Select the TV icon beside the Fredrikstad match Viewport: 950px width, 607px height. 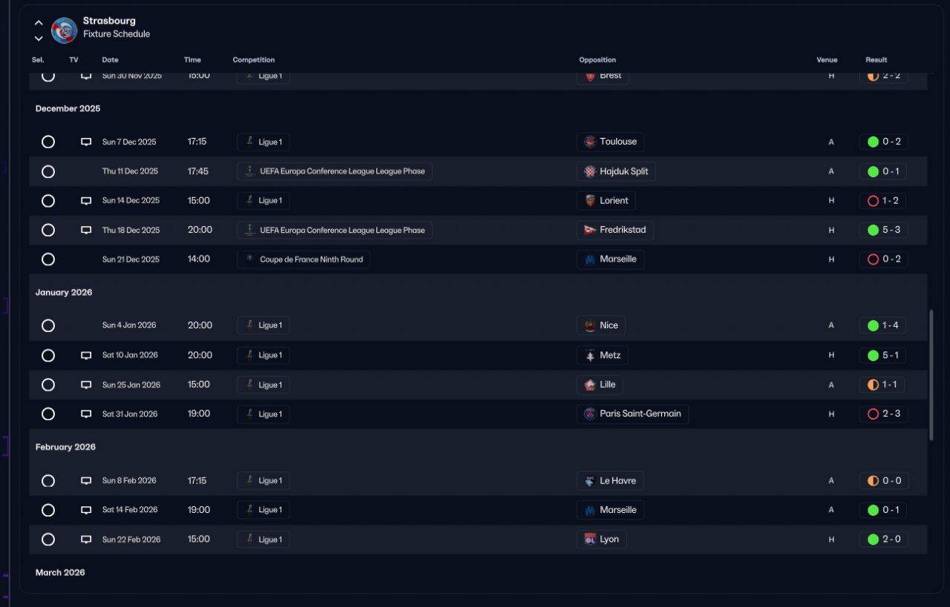[86, 230]
